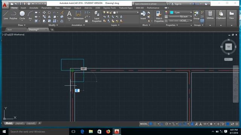
Task: Expand the Properties panel
Action: pos(172,25)
